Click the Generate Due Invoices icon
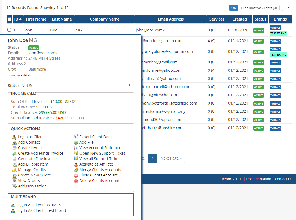The height and width of the screenshot is (220, 296). [x=14, y=159]
